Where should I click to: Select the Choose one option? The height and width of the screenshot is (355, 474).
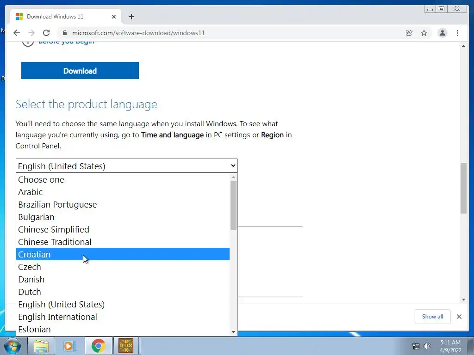[x=123, y=180]
